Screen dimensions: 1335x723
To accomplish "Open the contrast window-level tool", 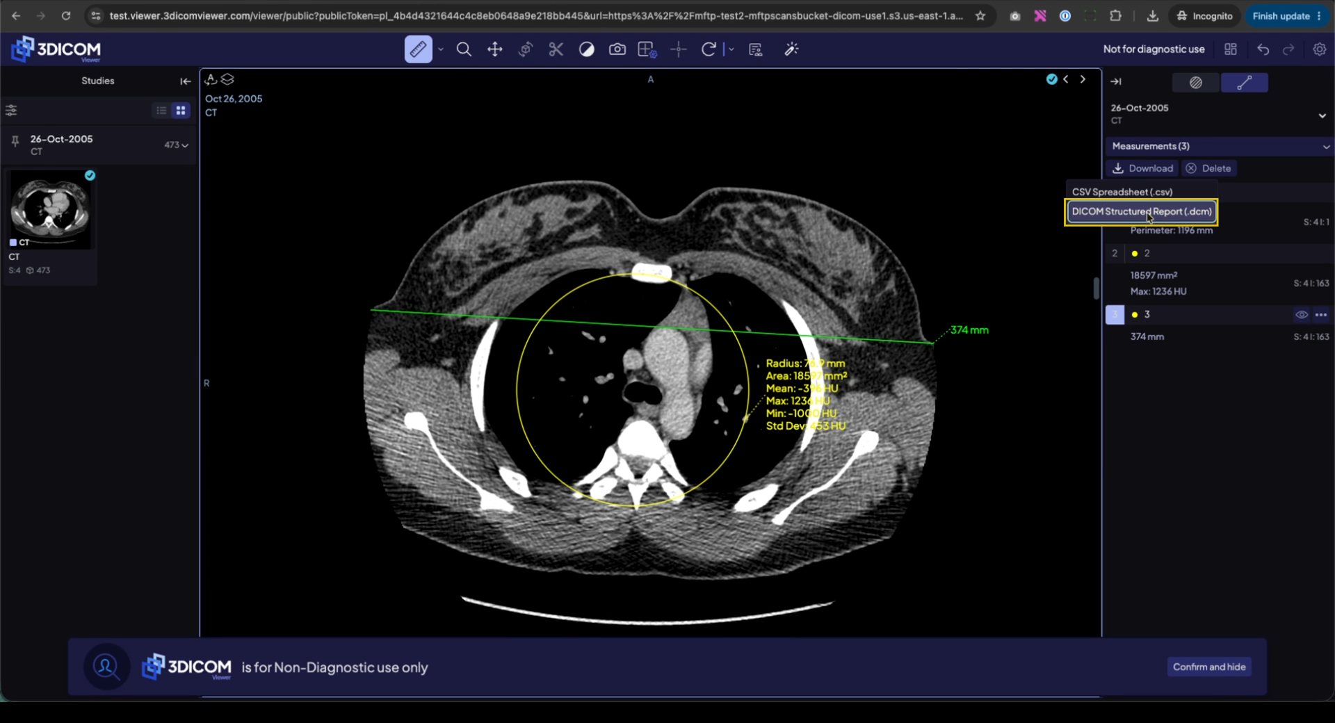I will [x=587, y=49].
